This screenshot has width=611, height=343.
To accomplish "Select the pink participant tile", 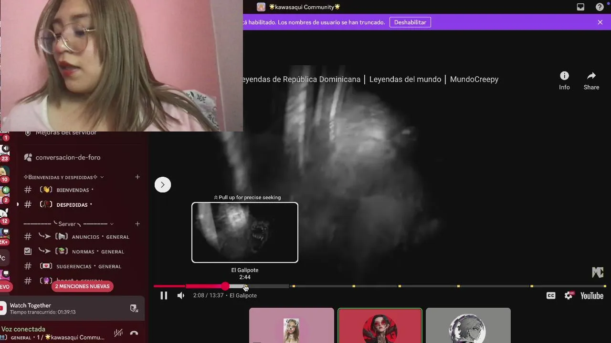I will pos(292,325).
